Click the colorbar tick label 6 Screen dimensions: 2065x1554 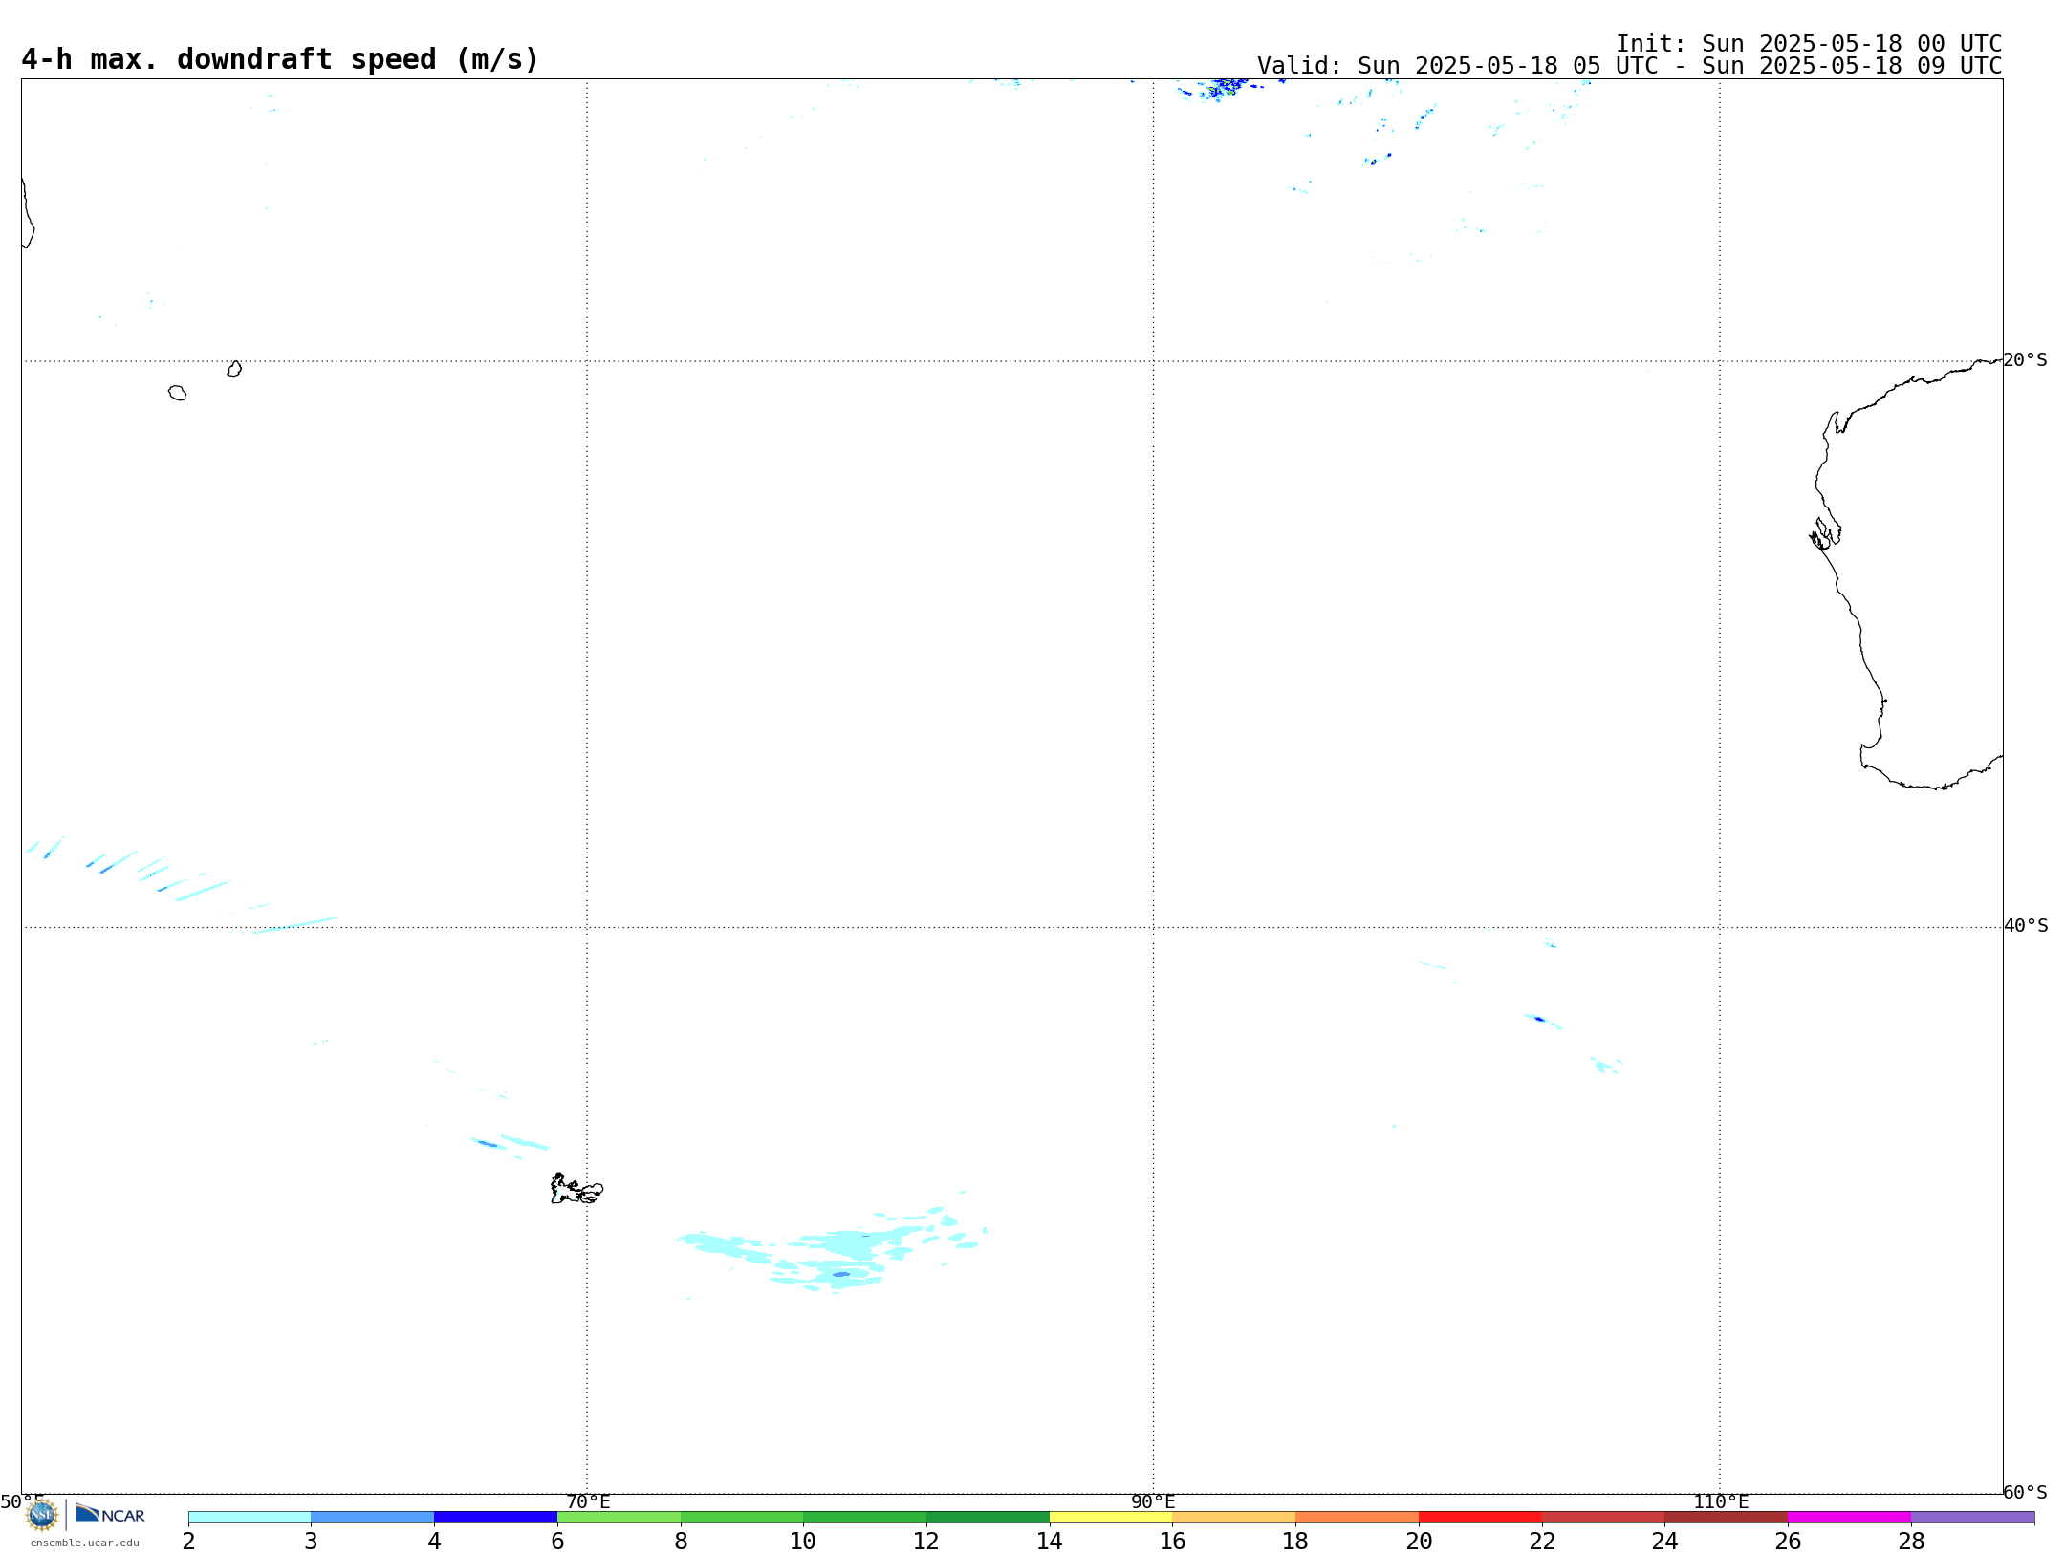557,1541
